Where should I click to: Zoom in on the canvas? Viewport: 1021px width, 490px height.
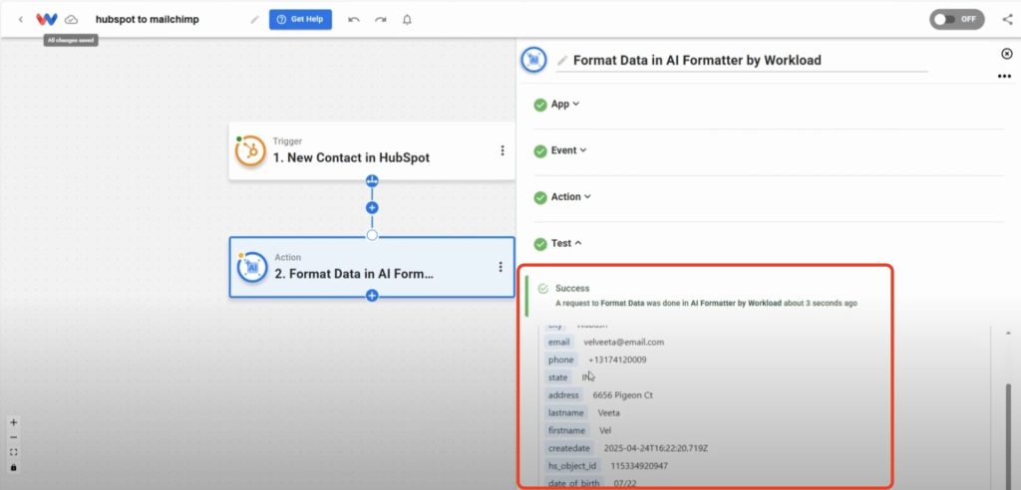(x=14, y=422)
